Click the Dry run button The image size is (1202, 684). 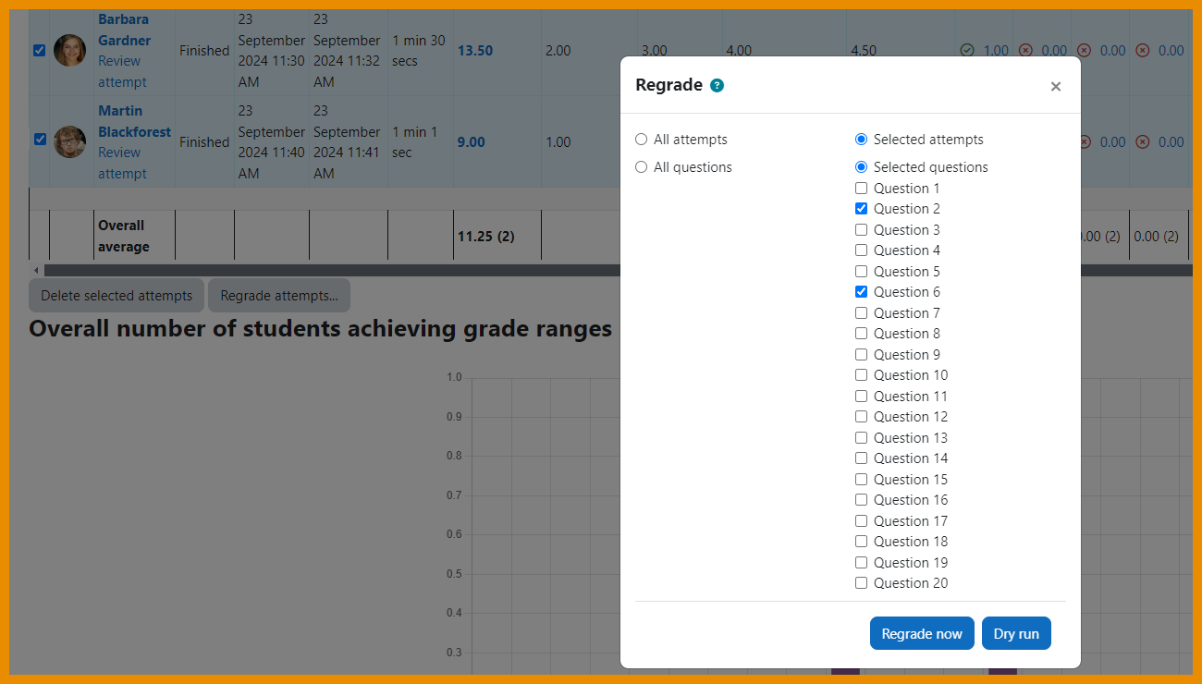(x=1016, y=633)
